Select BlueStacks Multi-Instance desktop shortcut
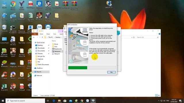The height and width of the screenshot is (103, 184). pos(4,52)
